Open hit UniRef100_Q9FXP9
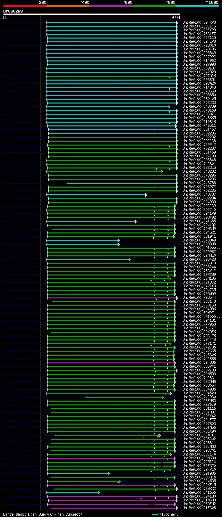Image resolution: width=222 pixels, height=517 pixels. coord(199,30)
